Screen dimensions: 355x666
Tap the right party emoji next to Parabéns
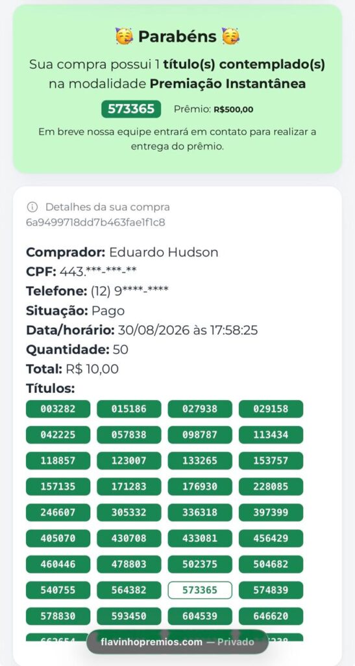230,36
